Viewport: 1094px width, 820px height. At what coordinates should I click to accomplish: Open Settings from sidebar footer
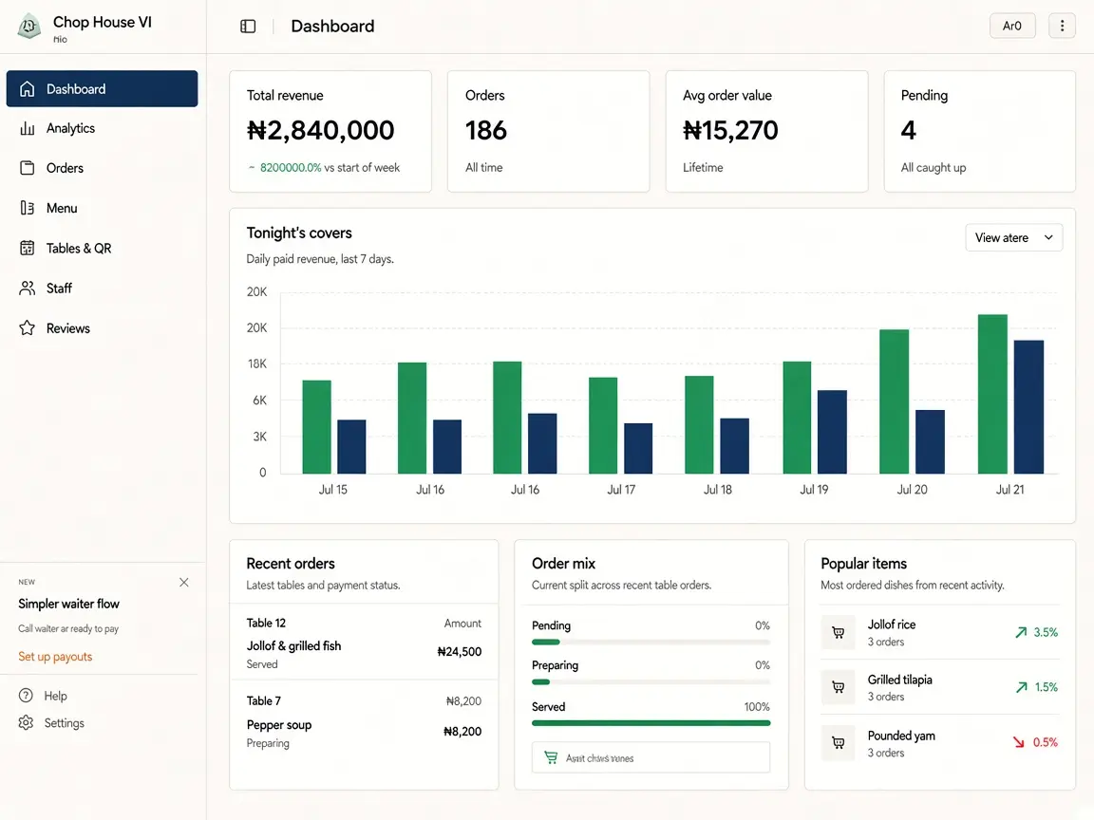[x=51, y=722]
